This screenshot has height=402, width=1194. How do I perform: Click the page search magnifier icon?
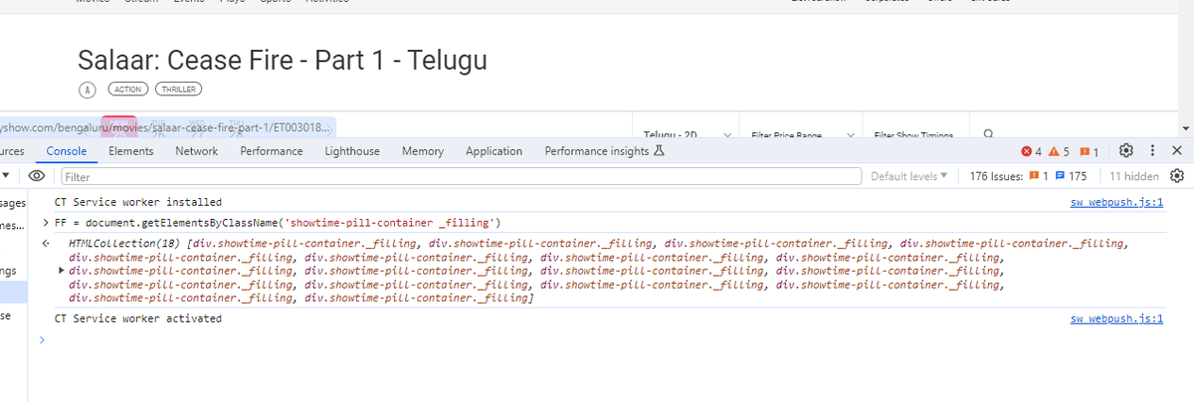pos(988,133)
